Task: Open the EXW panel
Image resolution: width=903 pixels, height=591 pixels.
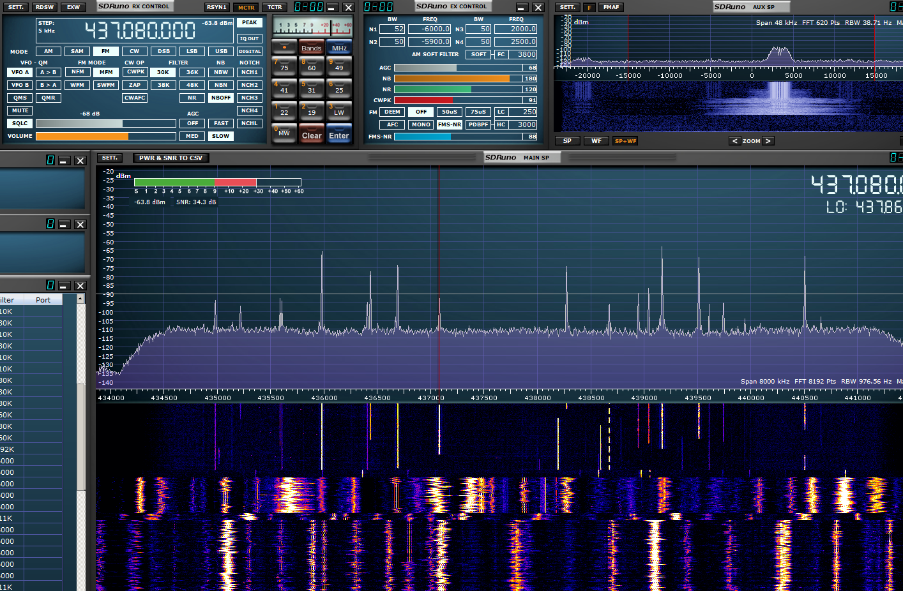Action: pyautogui.click(x=73, y=7)
